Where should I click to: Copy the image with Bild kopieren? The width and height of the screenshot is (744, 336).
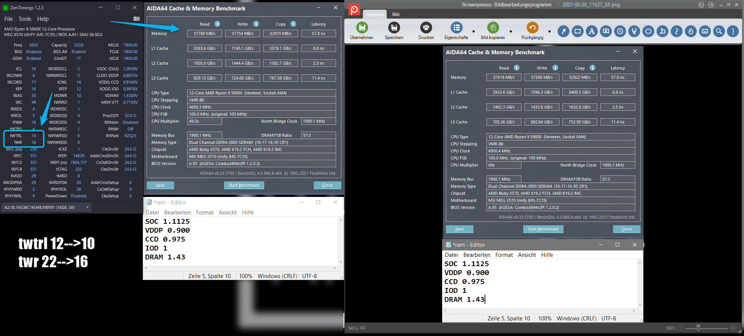[x=493, y=28]
